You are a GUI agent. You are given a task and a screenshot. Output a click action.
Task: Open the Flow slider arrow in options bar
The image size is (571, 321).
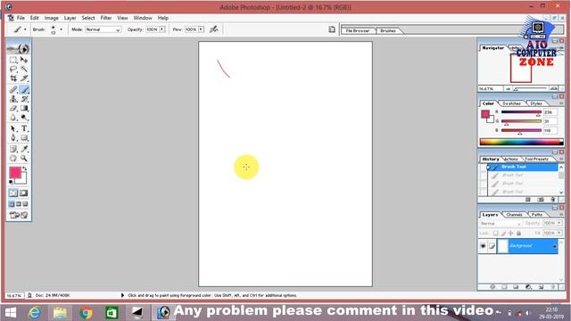pos(201,29)
